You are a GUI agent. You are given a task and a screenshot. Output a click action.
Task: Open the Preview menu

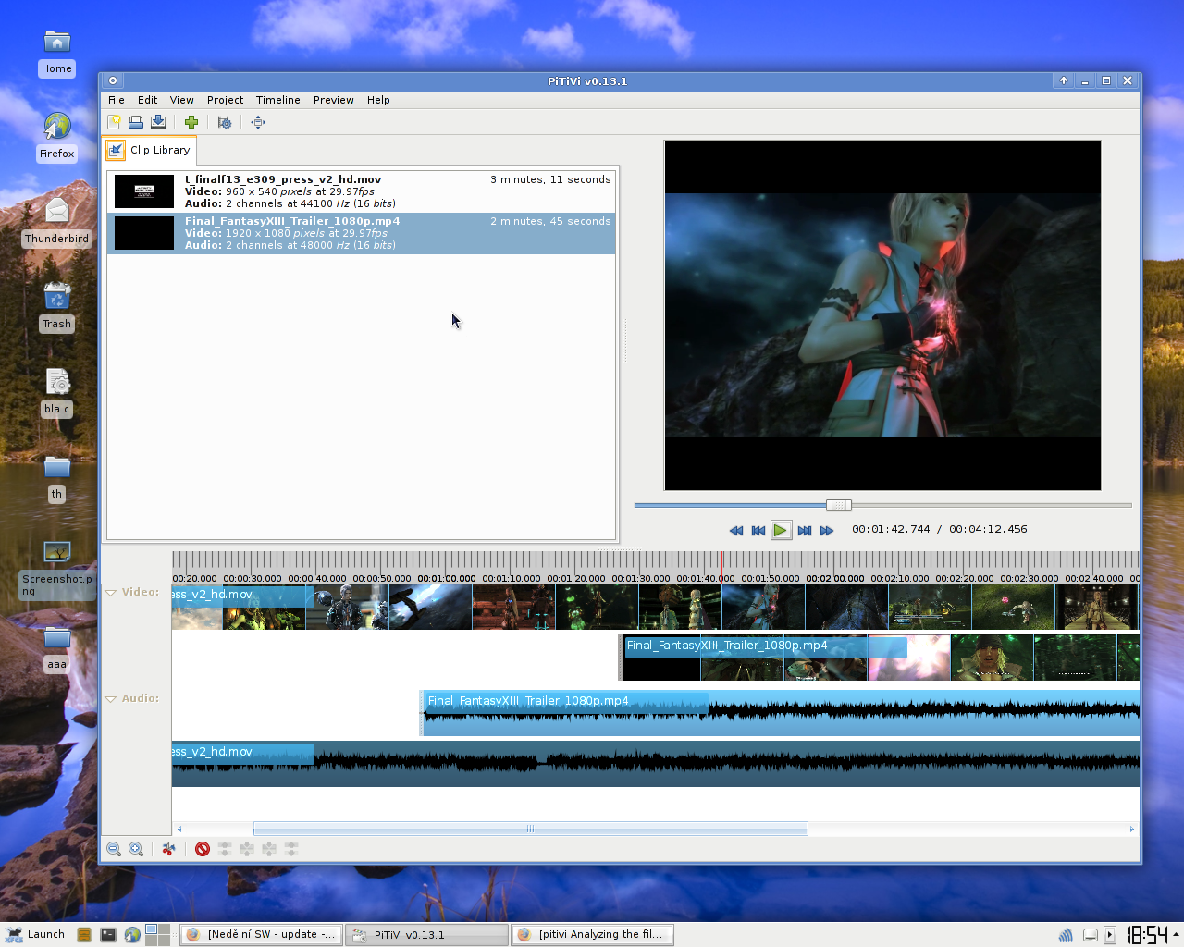pos(334,100)
